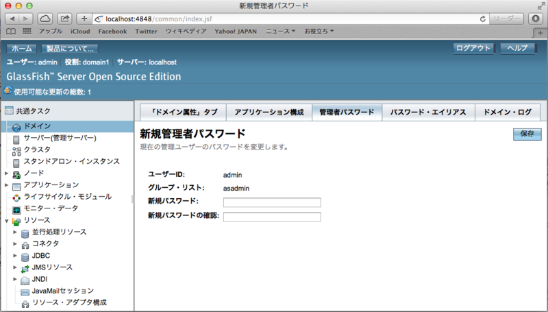Open the Facebook bookmark
The height and width of the screenshot is (312, 548).
(x=112, y=31)
